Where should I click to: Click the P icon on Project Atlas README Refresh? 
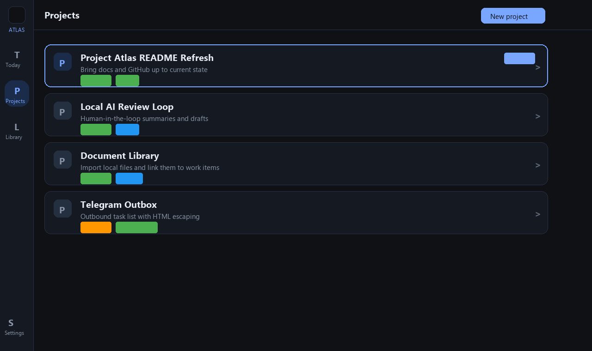(x=62, y=62)
